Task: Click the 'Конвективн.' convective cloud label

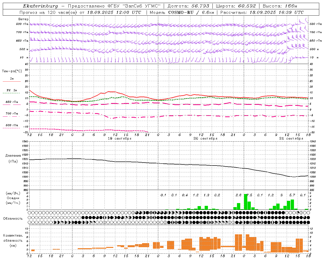Action: (x=13, y=236)
